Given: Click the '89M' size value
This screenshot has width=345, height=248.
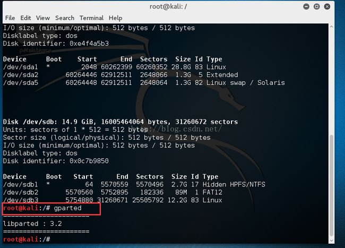Looking at the screenshot, I should coord(181,192).
